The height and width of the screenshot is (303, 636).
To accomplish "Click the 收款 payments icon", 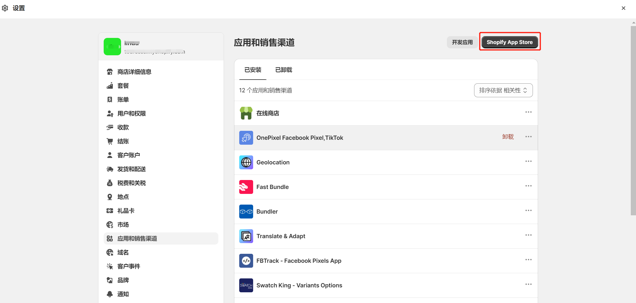I will (x=110, y=127).
